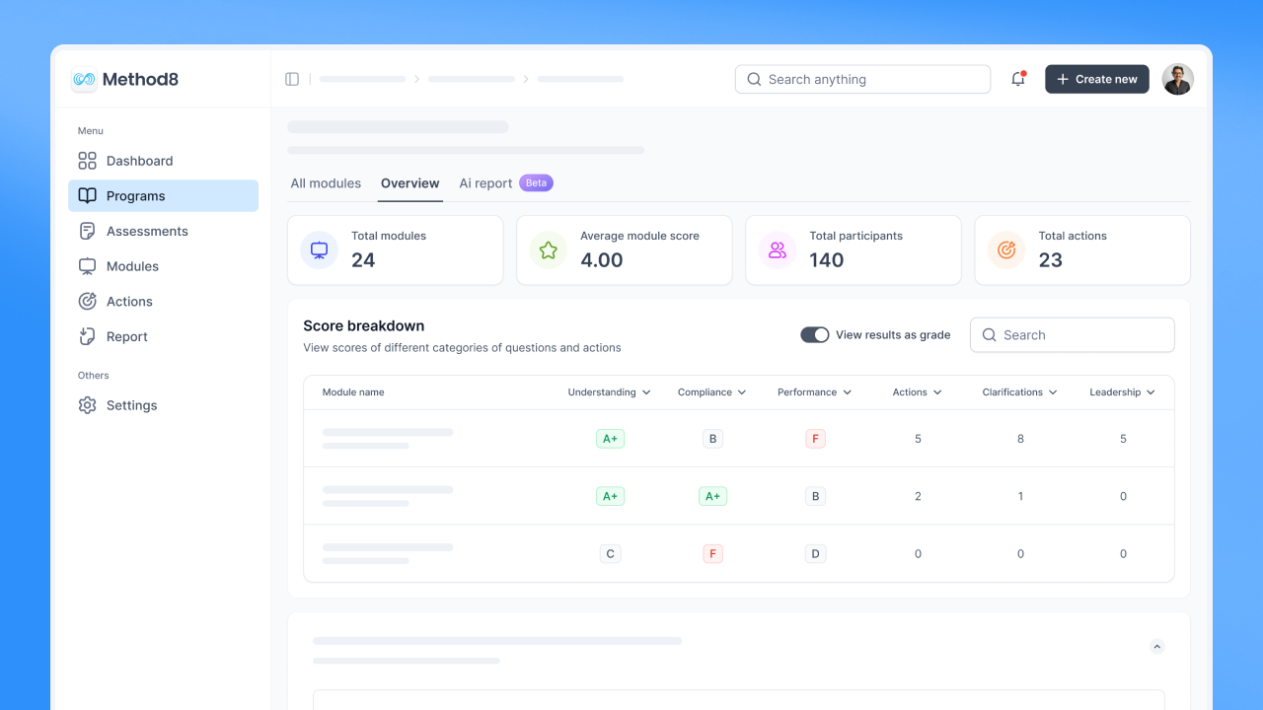This screenshot has height=710, width=1263.
Task: Click the Total participants value 140
Action: pos(827,260)
